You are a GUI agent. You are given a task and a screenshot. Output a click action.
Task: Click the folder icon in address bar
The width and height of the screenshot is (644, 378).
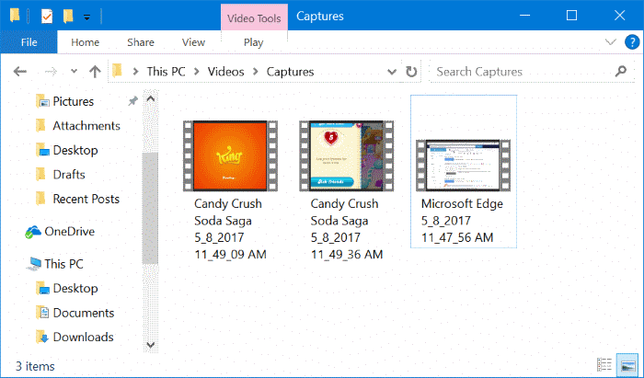coord(117,71)
